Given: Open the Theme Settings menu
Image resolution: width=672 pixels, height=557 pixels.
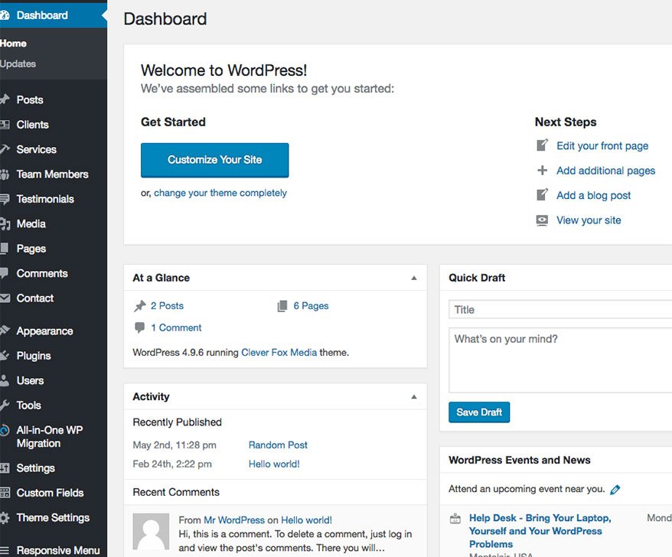Looking at the screenshot, I should point(54,517).
